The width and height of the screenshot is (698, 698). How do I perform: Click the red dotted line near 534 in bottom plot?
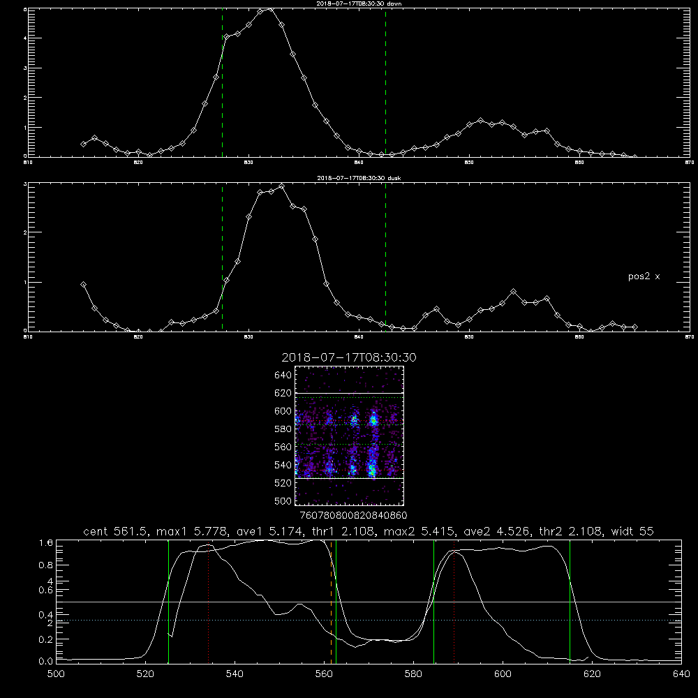(x=208, y=602)
